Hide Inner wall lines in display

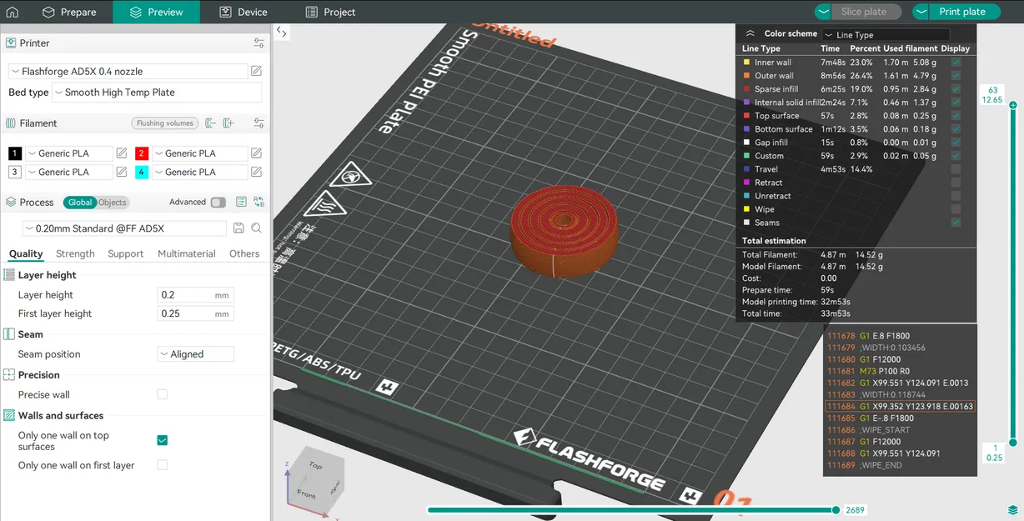pyautogui.click(x=956, y=63)
